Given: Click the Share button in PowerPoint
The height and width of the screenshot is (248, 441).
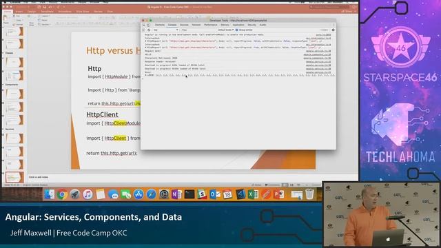Looking at the screenshot, I should 347,12.
